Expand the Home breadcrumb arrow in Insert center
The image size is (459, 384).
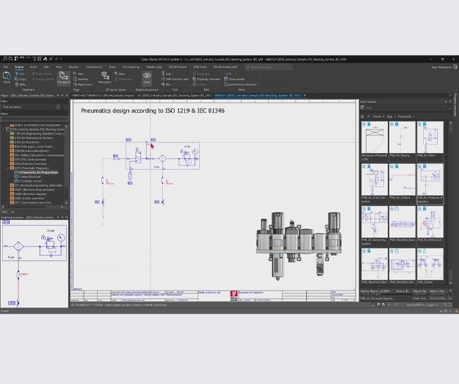pyautogui.click(x=384, y=116)
